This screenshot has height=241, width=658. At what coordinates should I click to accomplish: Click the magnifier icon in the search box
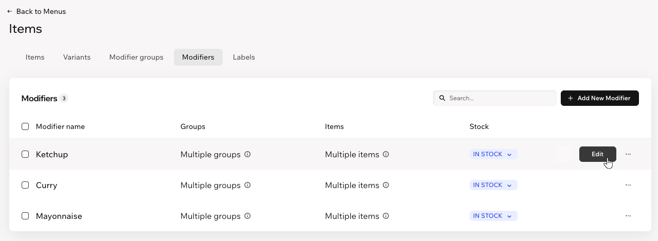click(x=442, y=98)
